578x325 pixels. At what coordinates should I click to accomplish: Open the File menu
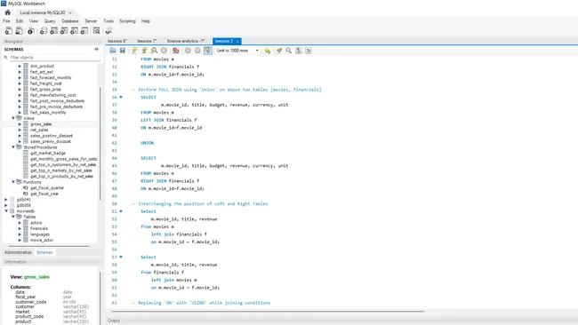point(6,21)
